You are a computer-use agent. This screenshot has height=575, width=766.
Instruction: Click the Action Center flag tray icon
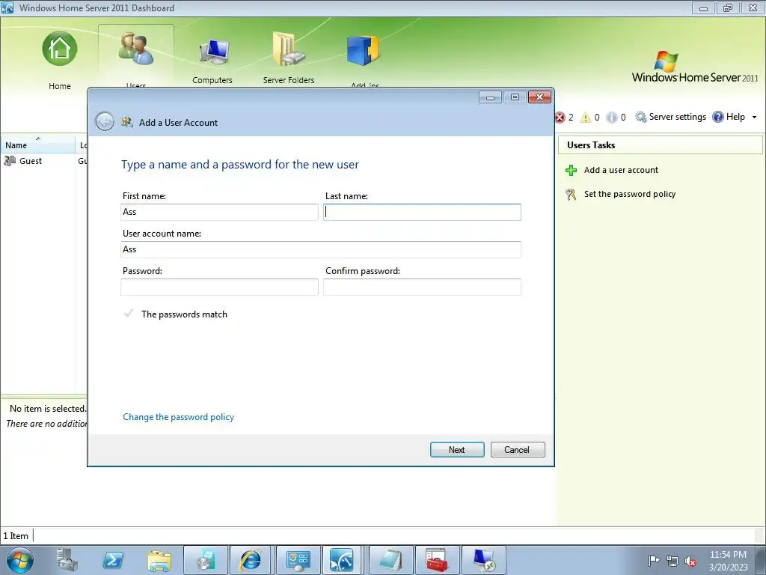pos(654,561)
